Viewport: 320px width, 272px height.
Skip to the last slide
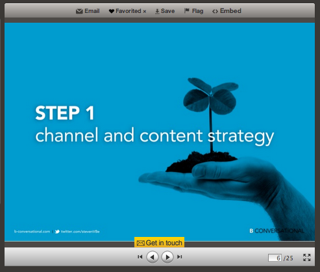180,257
